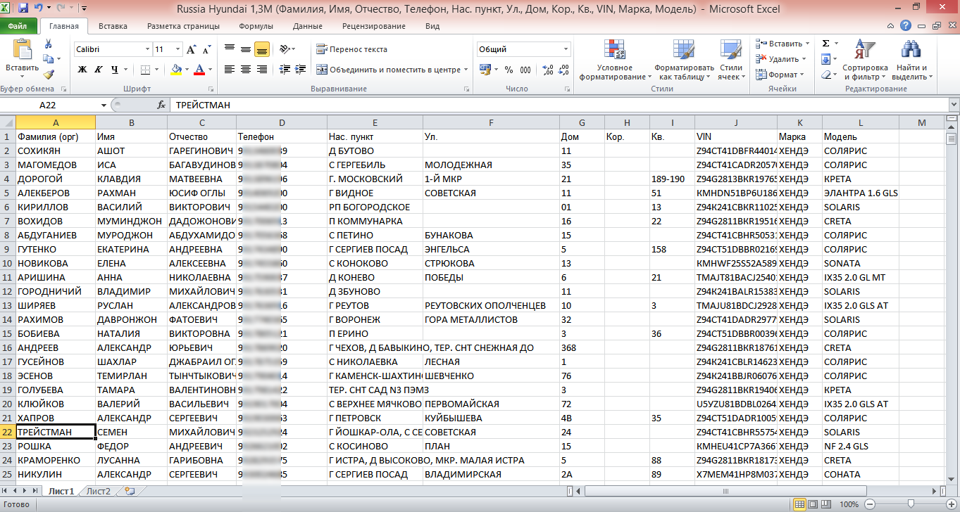Activate the Format Painter brush
This screenshot has height=512, width=960.
(x=48, y=75)
